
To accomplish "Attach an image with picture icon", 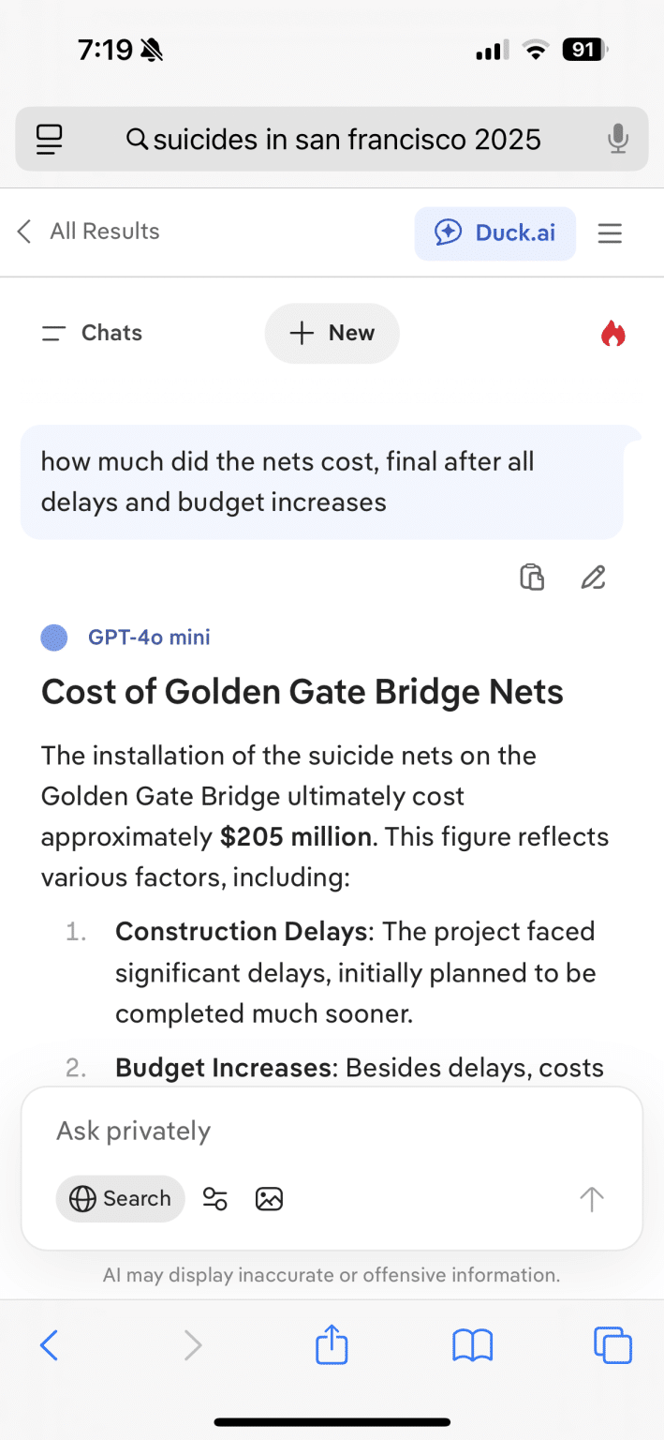I will (269, 1198).
